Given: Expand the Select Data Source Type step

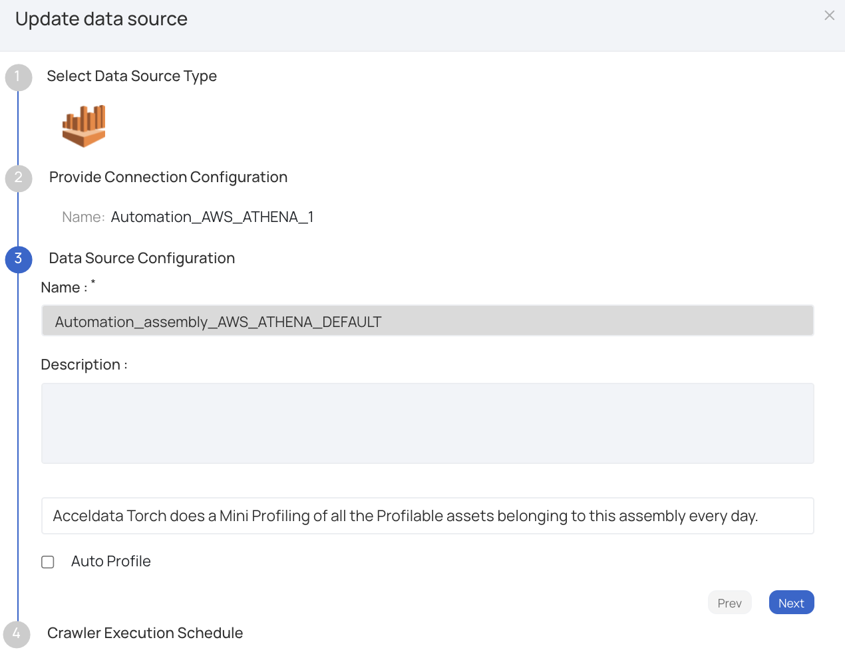Looking at the screenshot, I should (x=132, y=76).
